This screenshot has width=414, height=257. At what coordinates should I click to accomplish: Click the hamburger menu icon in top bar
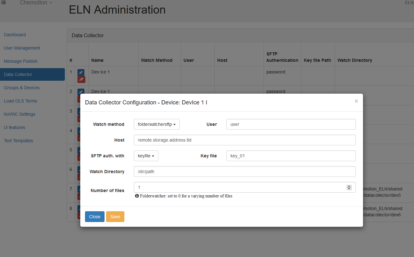point(4,3)
